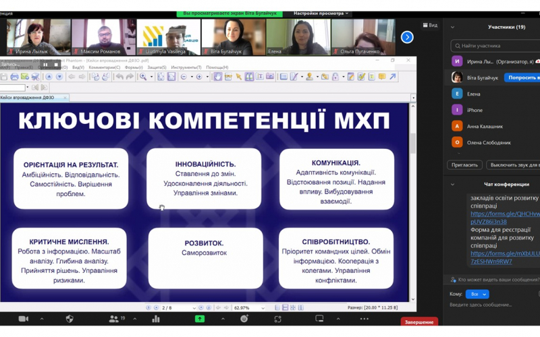
Task: Collapse the participants panel chevron
Action: 452,27
